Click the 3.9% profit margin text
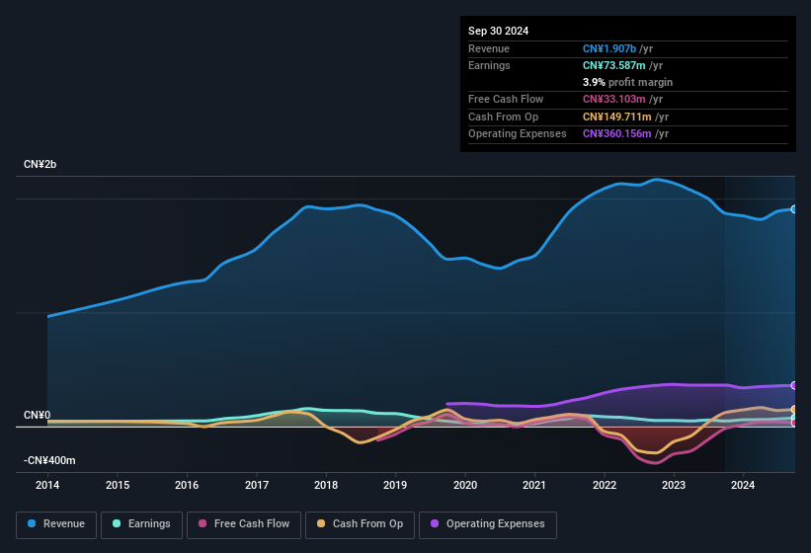 pos(627,82)
